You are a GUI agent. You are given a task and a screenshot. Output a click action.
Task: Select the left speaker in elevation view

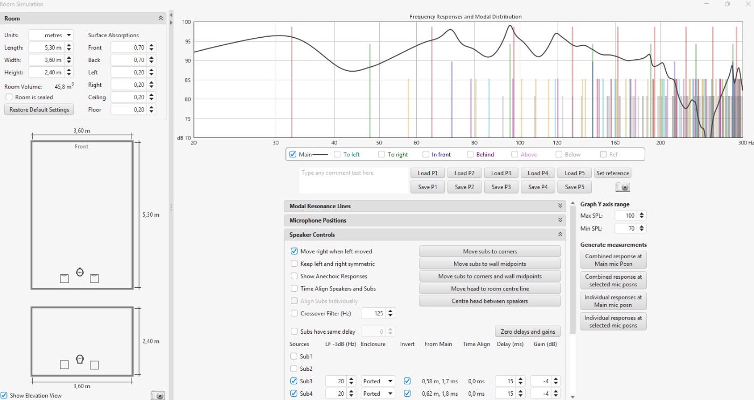pos(64,365)
